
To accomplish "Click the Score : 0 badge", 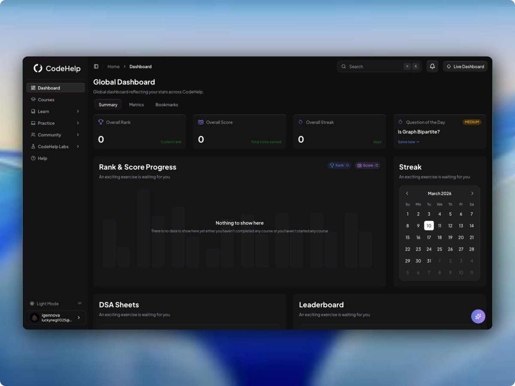I will pyautogui.click(x=367, y=165).
